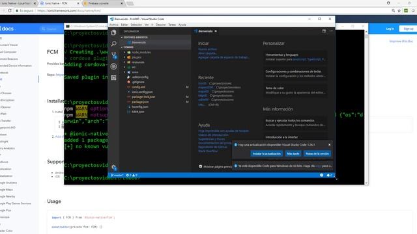
Task: Click the browser address bar URL
Action: pyautogui.click(x=69, y=10)
